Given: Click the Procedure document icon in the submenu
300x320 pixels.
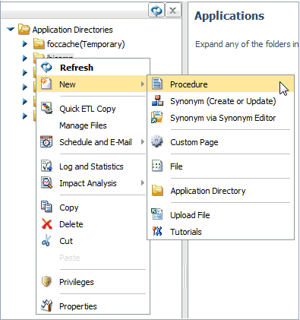Looking at the screenshot, I should (x=157, y=84).
